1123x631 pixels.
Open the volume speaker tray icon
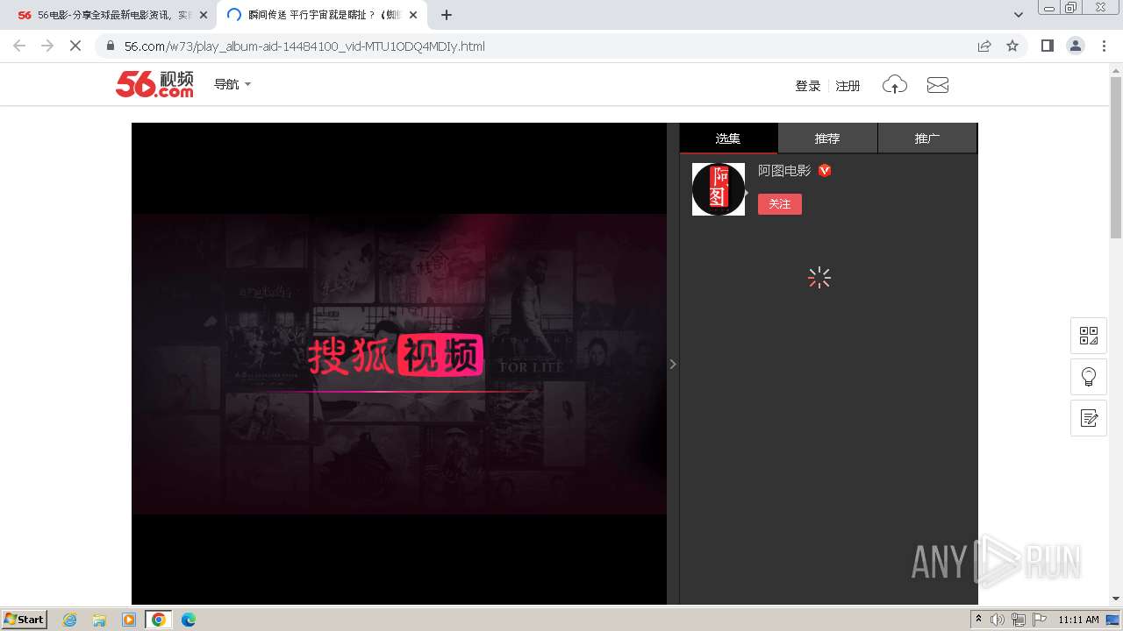click(x=998, y=620)
